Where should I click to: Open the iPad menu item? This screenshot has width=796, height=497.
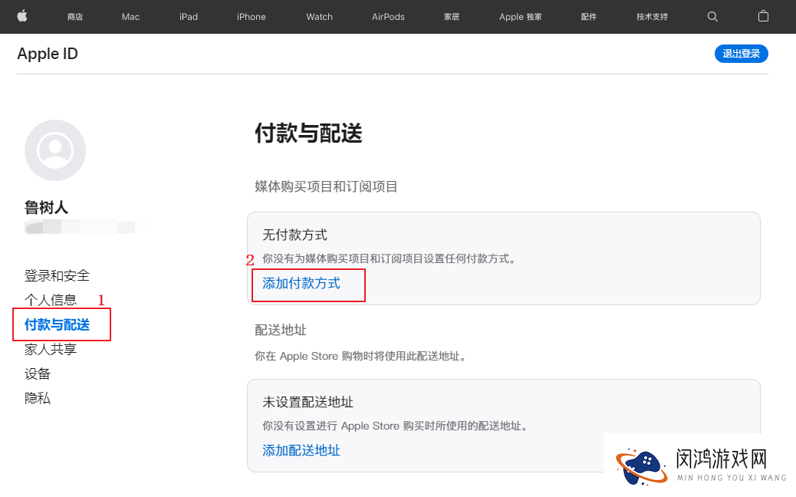click(189, 17)
